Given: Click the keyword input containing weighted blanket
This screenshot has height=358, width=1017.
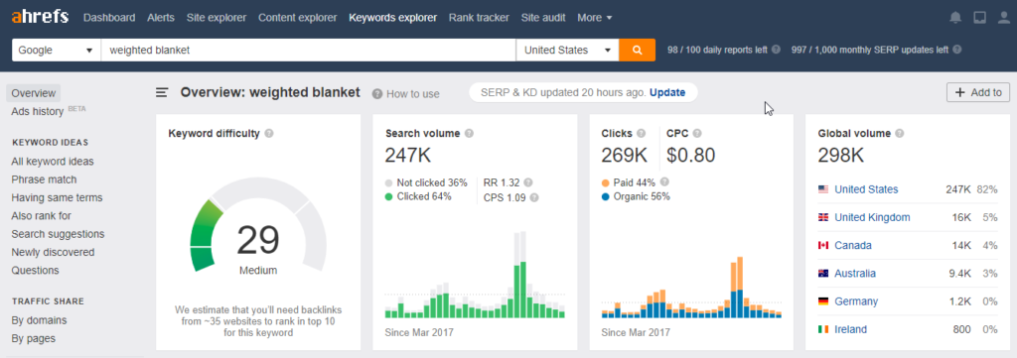Looking at the screenshot, I should (x=308, y=50).
